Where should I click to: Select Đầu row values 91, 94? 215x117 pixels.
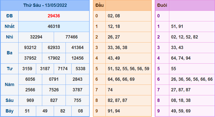[x=114, y=111]
